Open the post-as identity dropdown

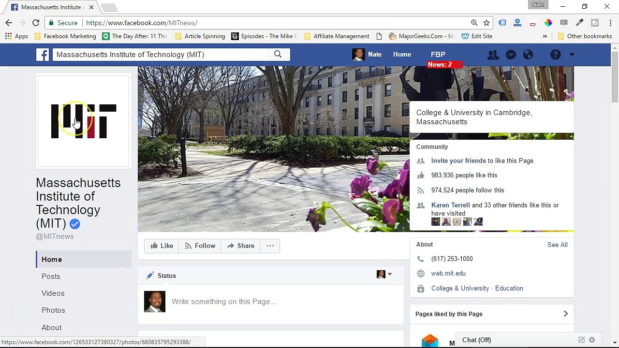[x=384, y=275]
